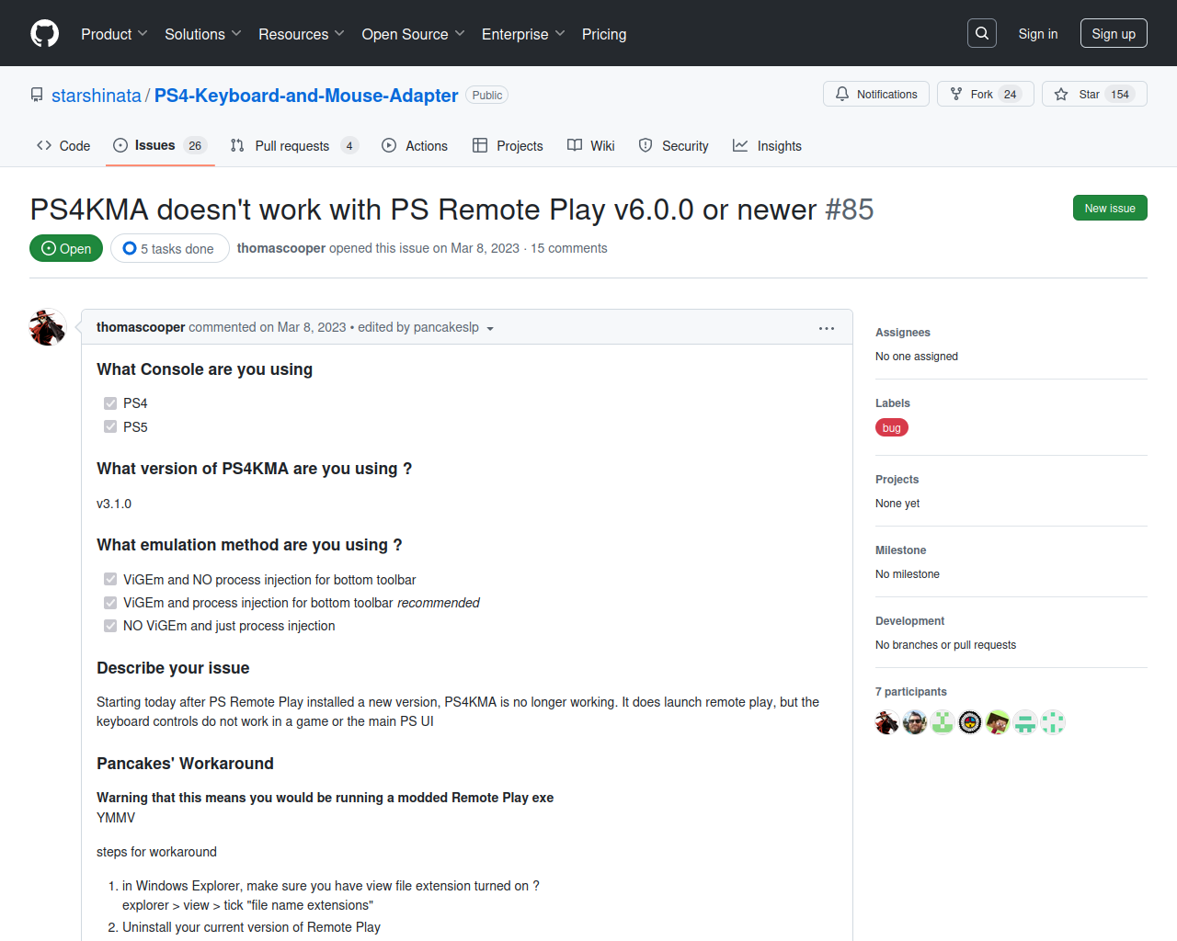Toggle the PS5 checkbox
Viewport: 1177px width, 941px height.
click(110, 426)
